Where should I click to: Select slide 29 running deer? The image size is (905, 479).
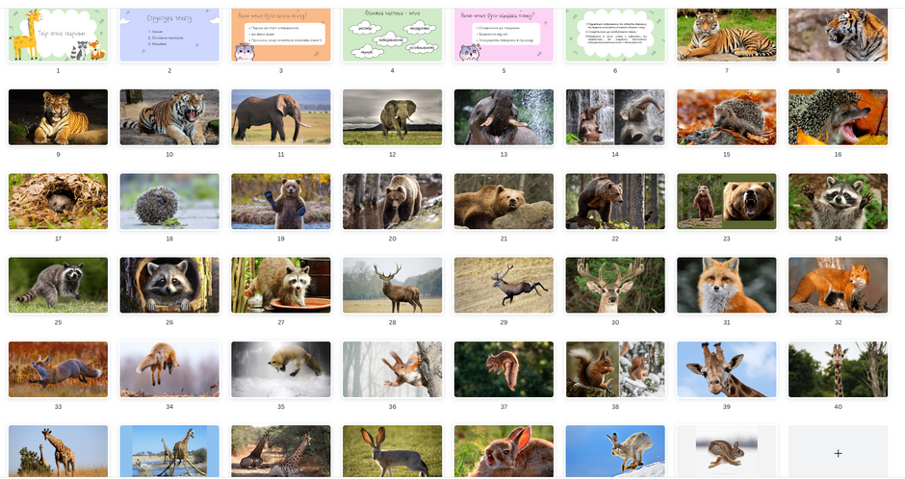tap(504, 286)
